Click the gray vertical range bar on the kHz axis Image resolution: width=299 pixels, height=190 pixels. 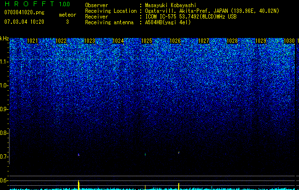(10, 146)
